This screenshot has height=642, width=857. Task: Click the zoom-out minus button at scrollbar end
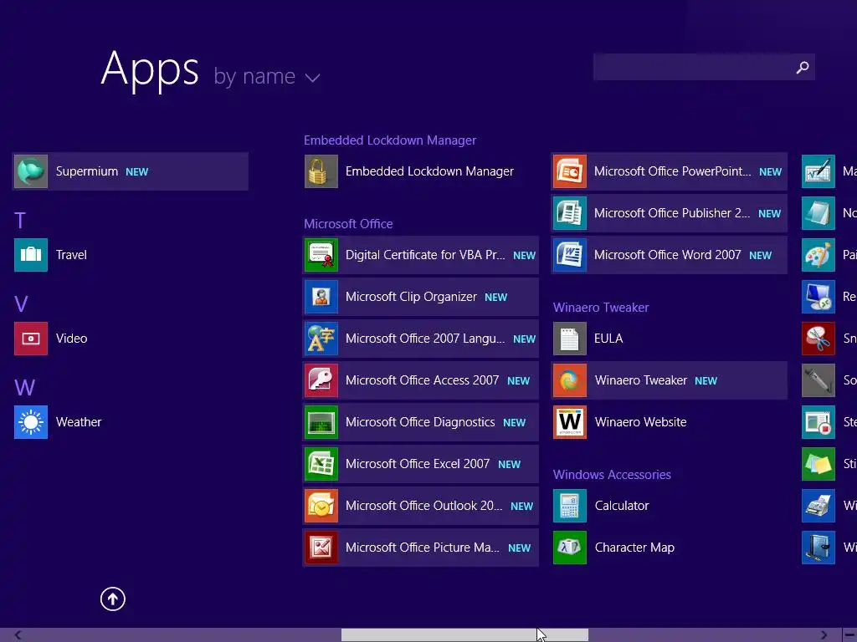(x=849, y=635)
